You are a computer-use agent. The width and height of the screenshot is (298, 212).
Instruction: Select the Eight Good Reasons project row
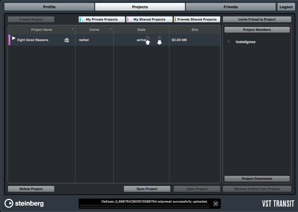click(x=114, y=40)
